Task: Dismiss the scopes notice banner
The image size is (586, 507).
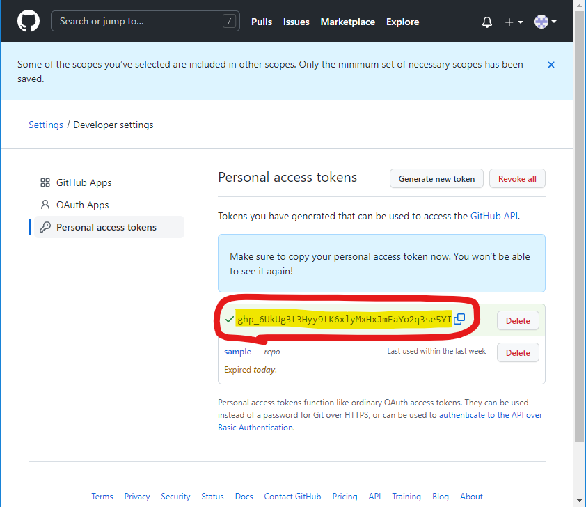Action: click(551, 65)
